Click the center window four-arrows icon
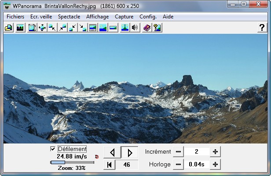 point(42,28)
